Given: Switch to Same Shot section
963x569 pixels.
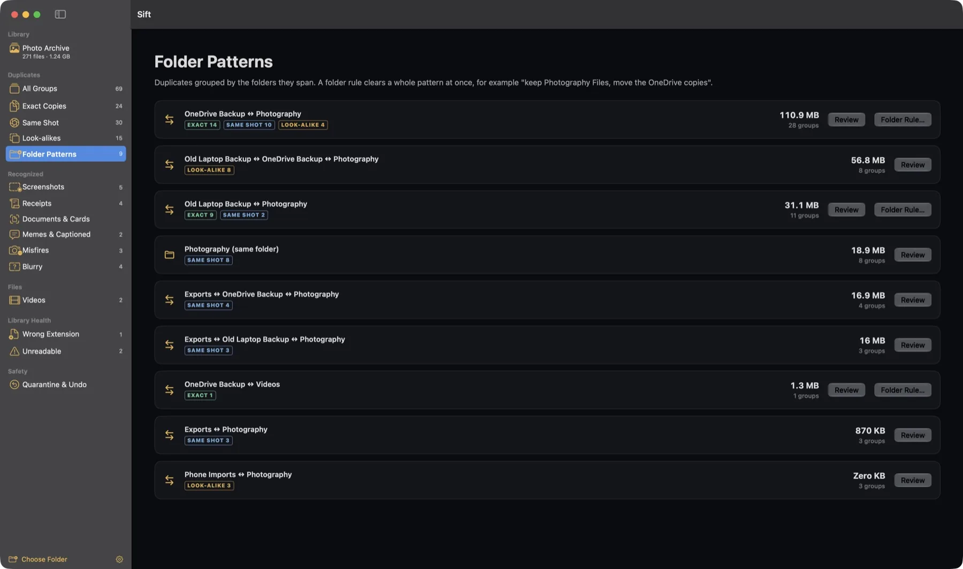Looking at the screenshot, I should 66,122.
